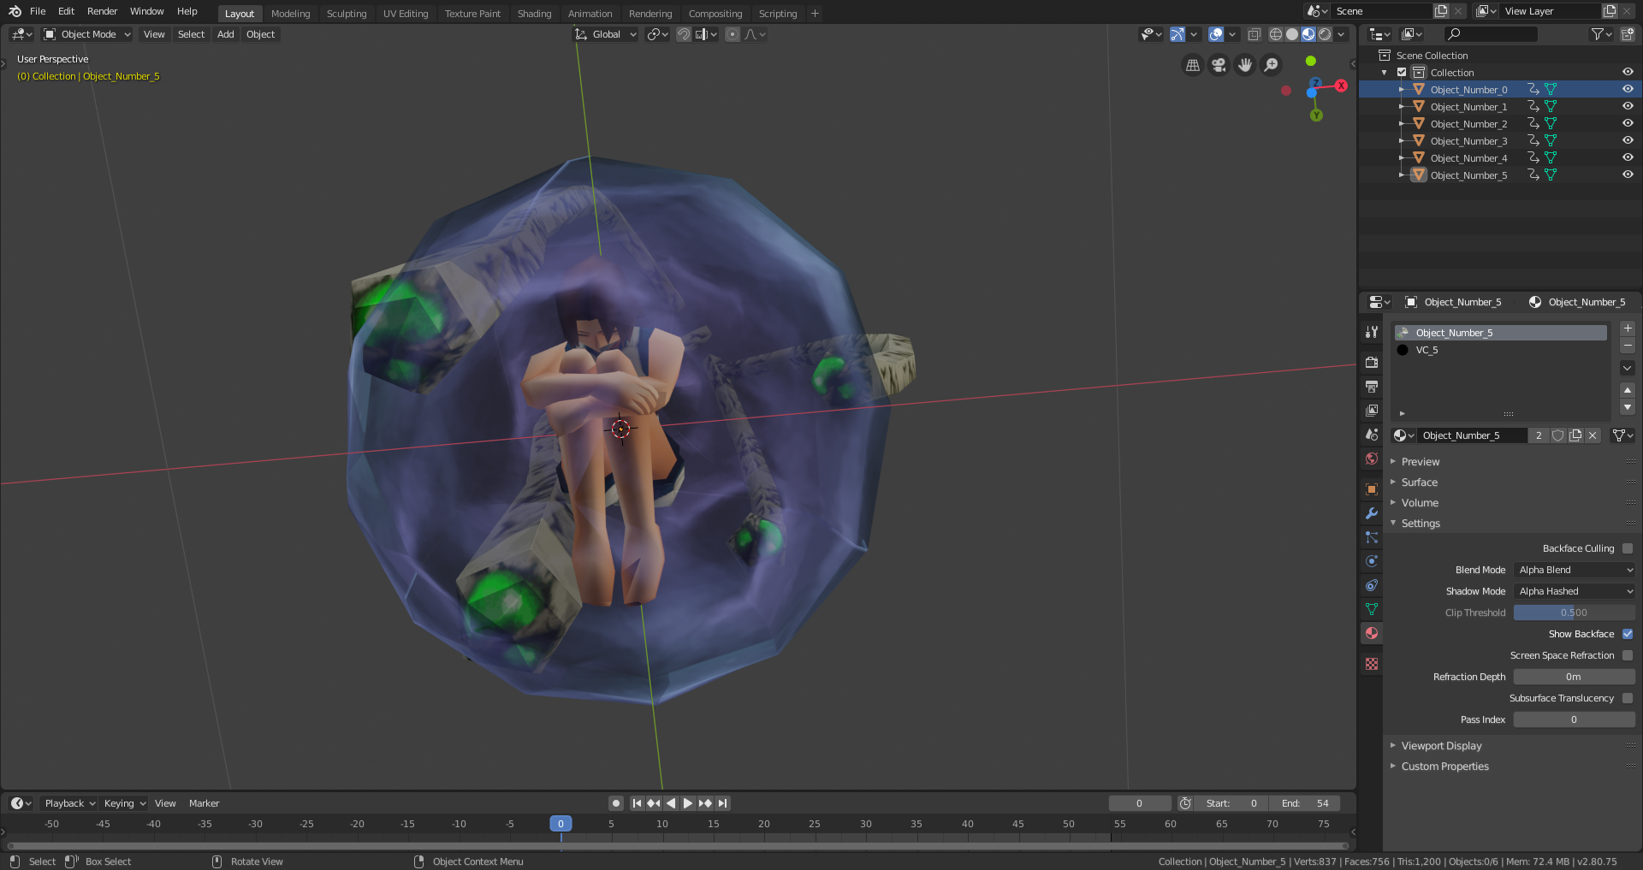Select the VC_5 material slot
This screenshot has width=1643, height=870.
(x=1501, y=350)
